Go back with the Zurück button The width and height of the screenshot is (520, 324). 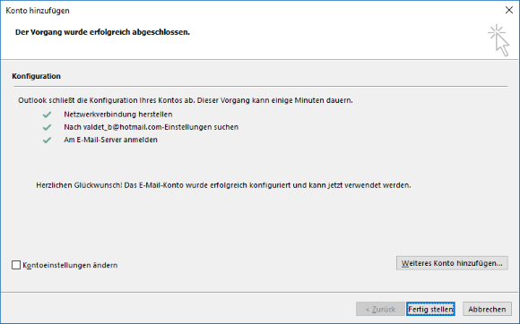coord(380,309)
